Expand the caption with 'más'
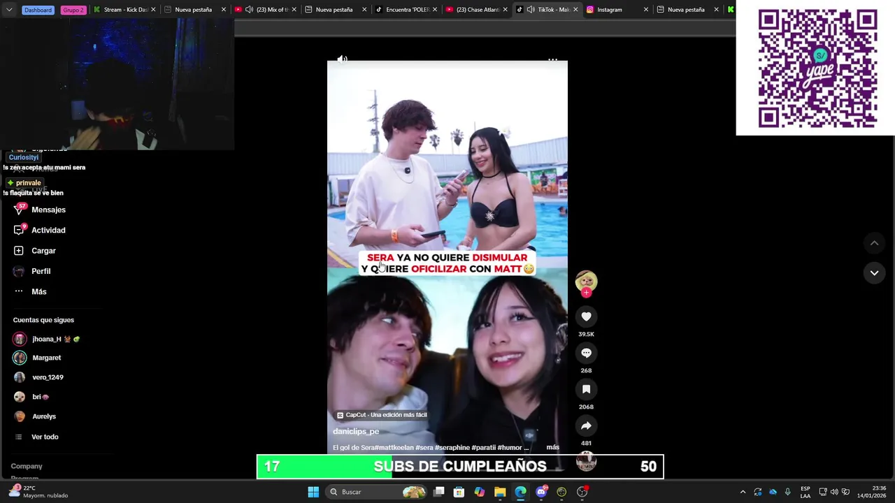 [x=552, y=447]
